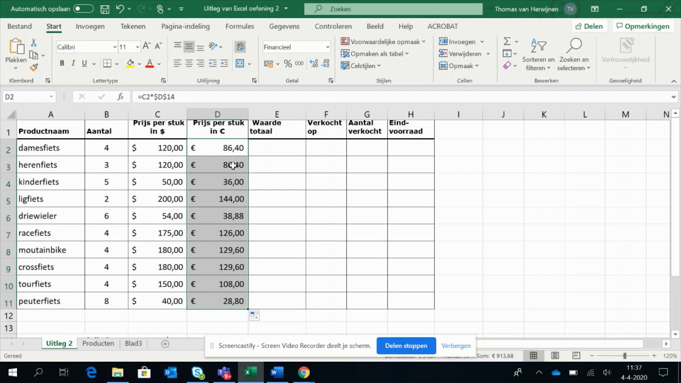The width and height of the screenshot is (681, 383).
Task: Click the AutoSum sigma icon
Action: (x=507, y=41)
